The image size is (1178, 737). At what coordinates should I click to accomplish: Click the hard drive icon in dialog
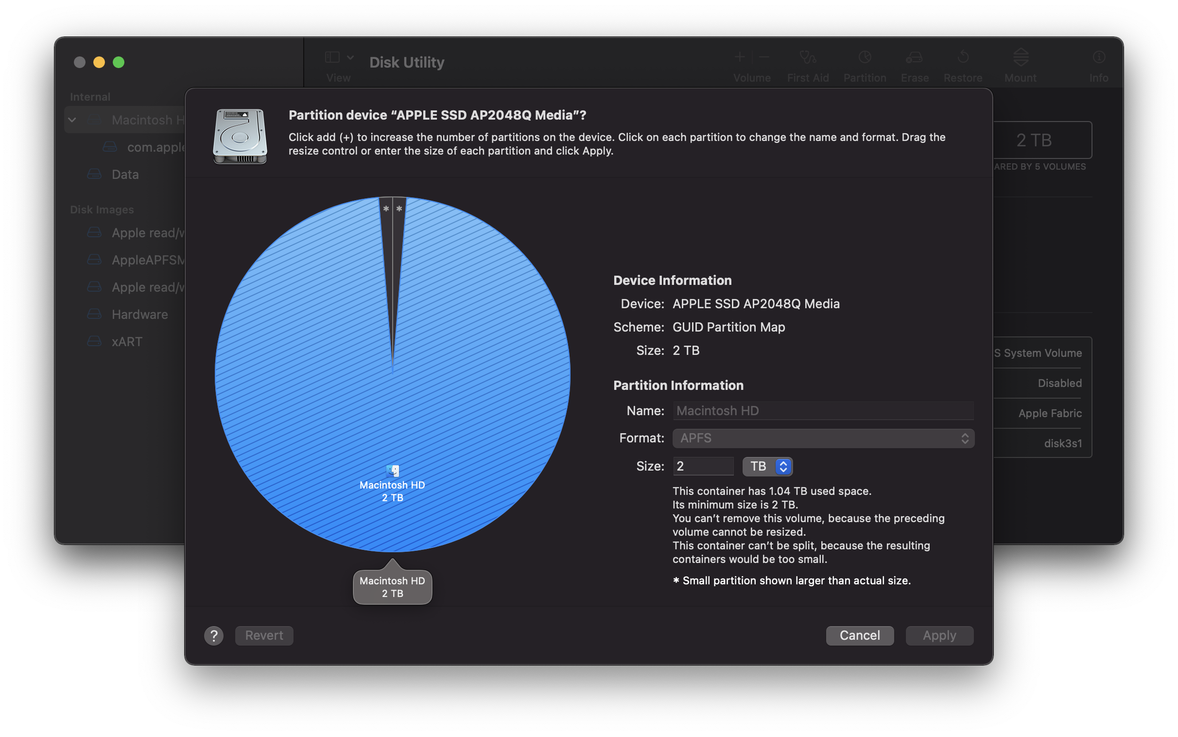[240, 136]
